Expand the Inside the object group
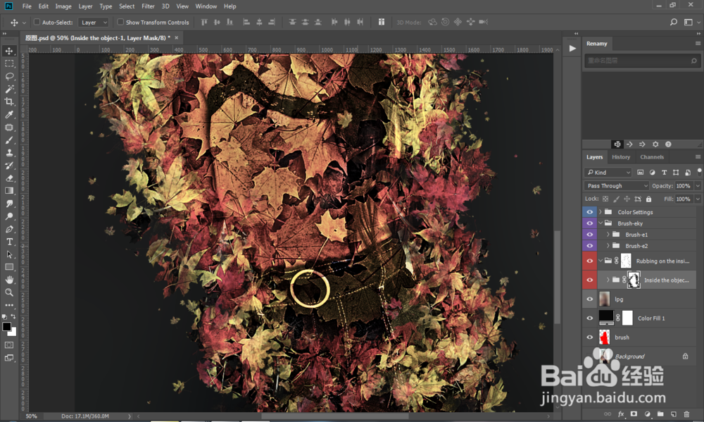Viewport: 704px width, 422px height. click(x=608, y=280)
